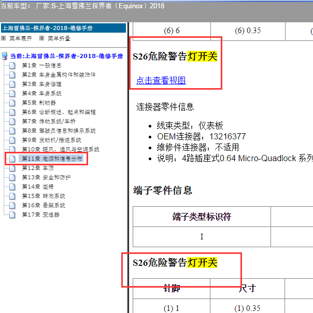This screenshot has width=313, height=313.
Task: Click page icon of 第15章 转向系统
Action: point(12,196)
